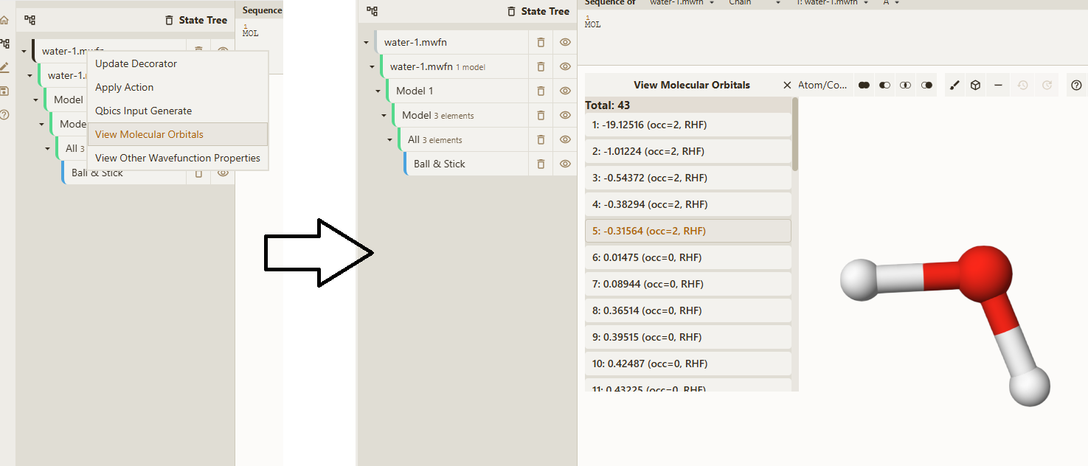The width and height of the screenshot is (1088, 466).
Task: Click the union selection operation icon
Action: point(864,86)
